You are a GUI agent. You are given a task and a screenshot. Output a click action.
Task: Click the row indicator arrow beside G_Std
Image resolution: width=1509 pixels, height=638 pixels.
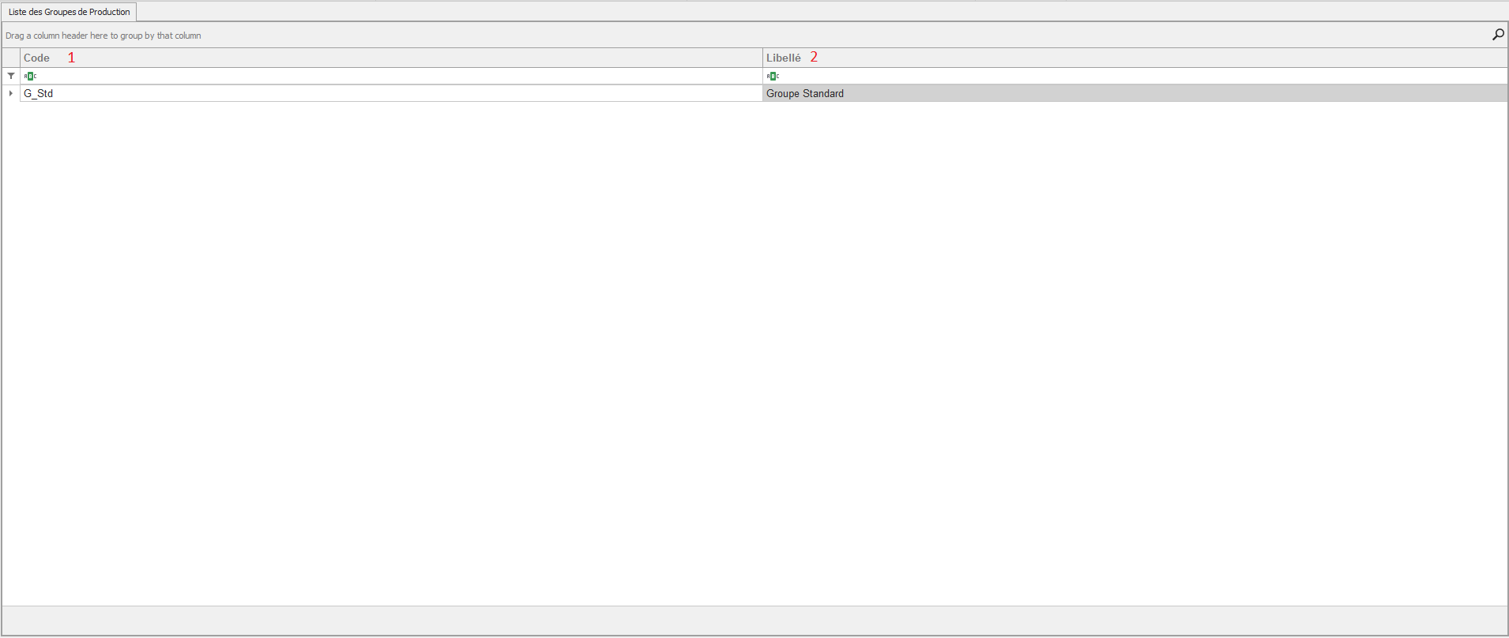click(x=11, y=93)
